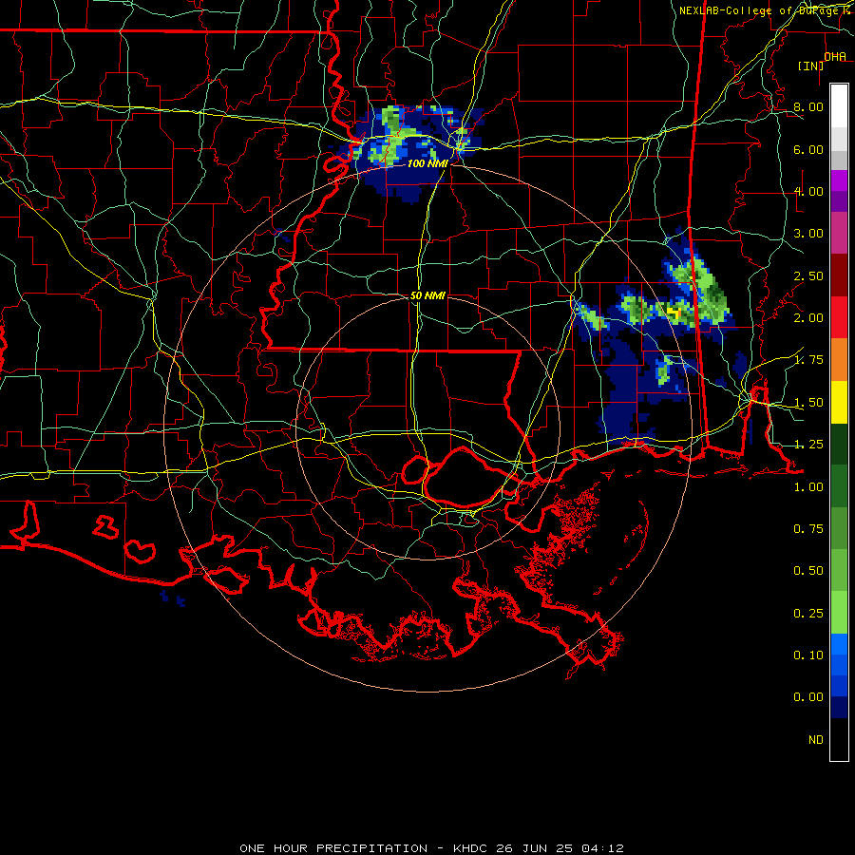This screenshot has width=855, height=855.
Task: Click the black ND legend swatch
Action: (x=839, y=739)
